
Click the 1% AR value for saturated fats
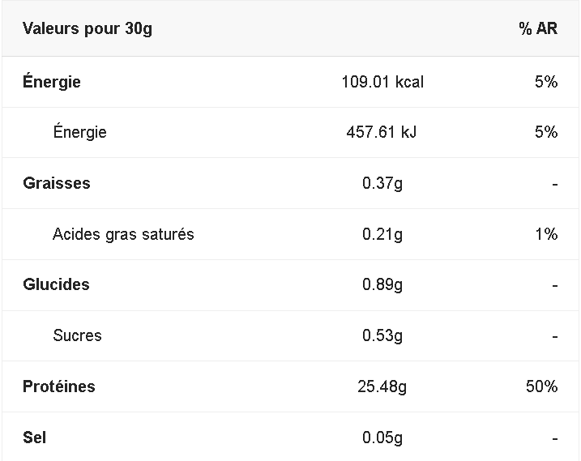546,234
